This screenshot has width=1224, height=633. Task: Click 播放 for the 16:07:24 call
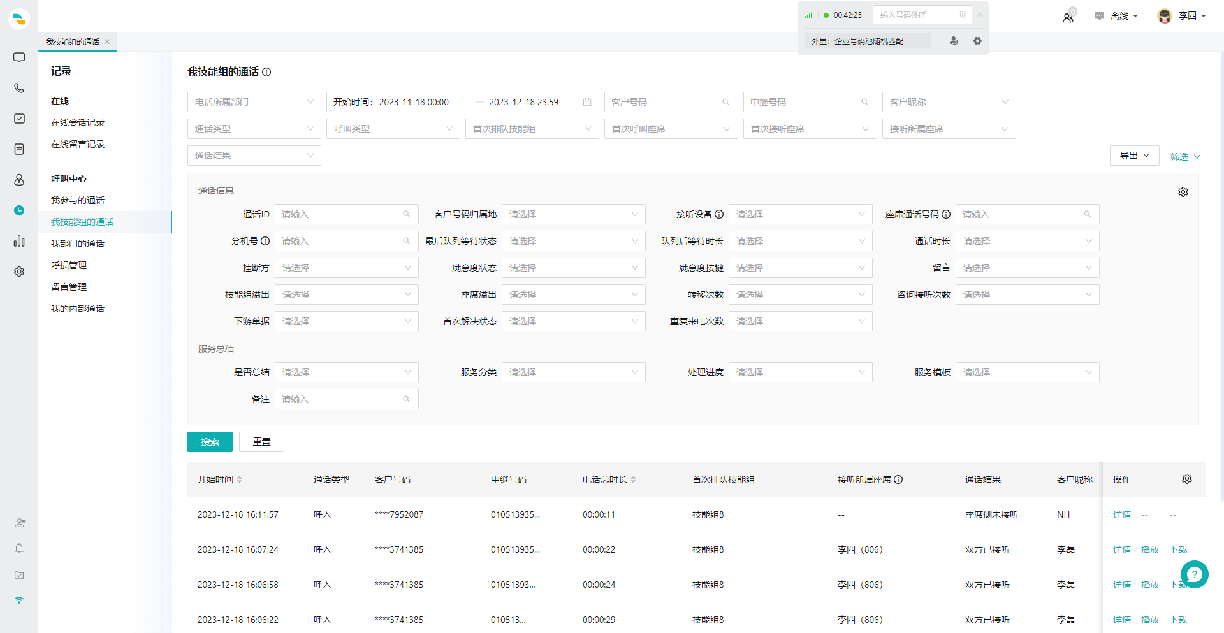click(1150, 549)
